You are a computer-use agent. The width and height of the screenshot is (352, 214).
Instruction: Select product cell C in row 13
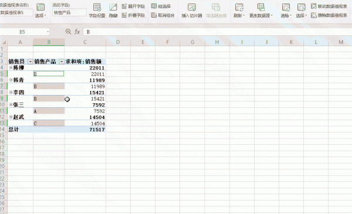[x=49, y=123]
